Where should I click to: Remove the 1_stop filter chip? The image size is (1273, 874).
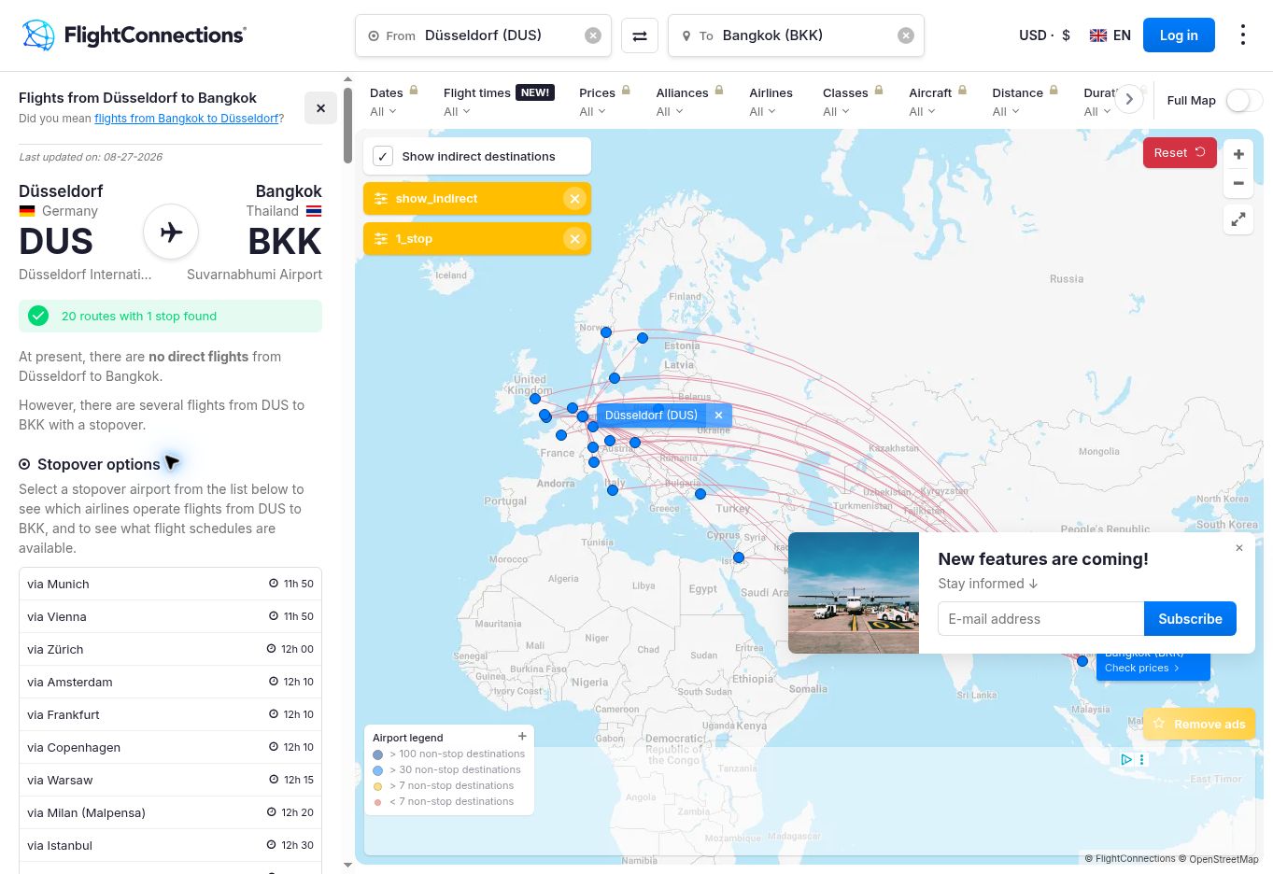(x=574, y=239)
